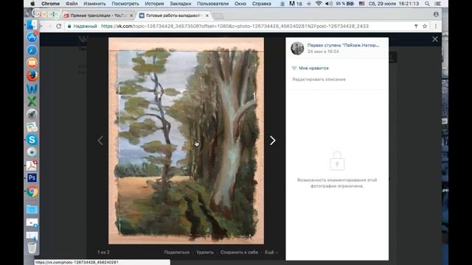Open App Store from the Dock

32,38
